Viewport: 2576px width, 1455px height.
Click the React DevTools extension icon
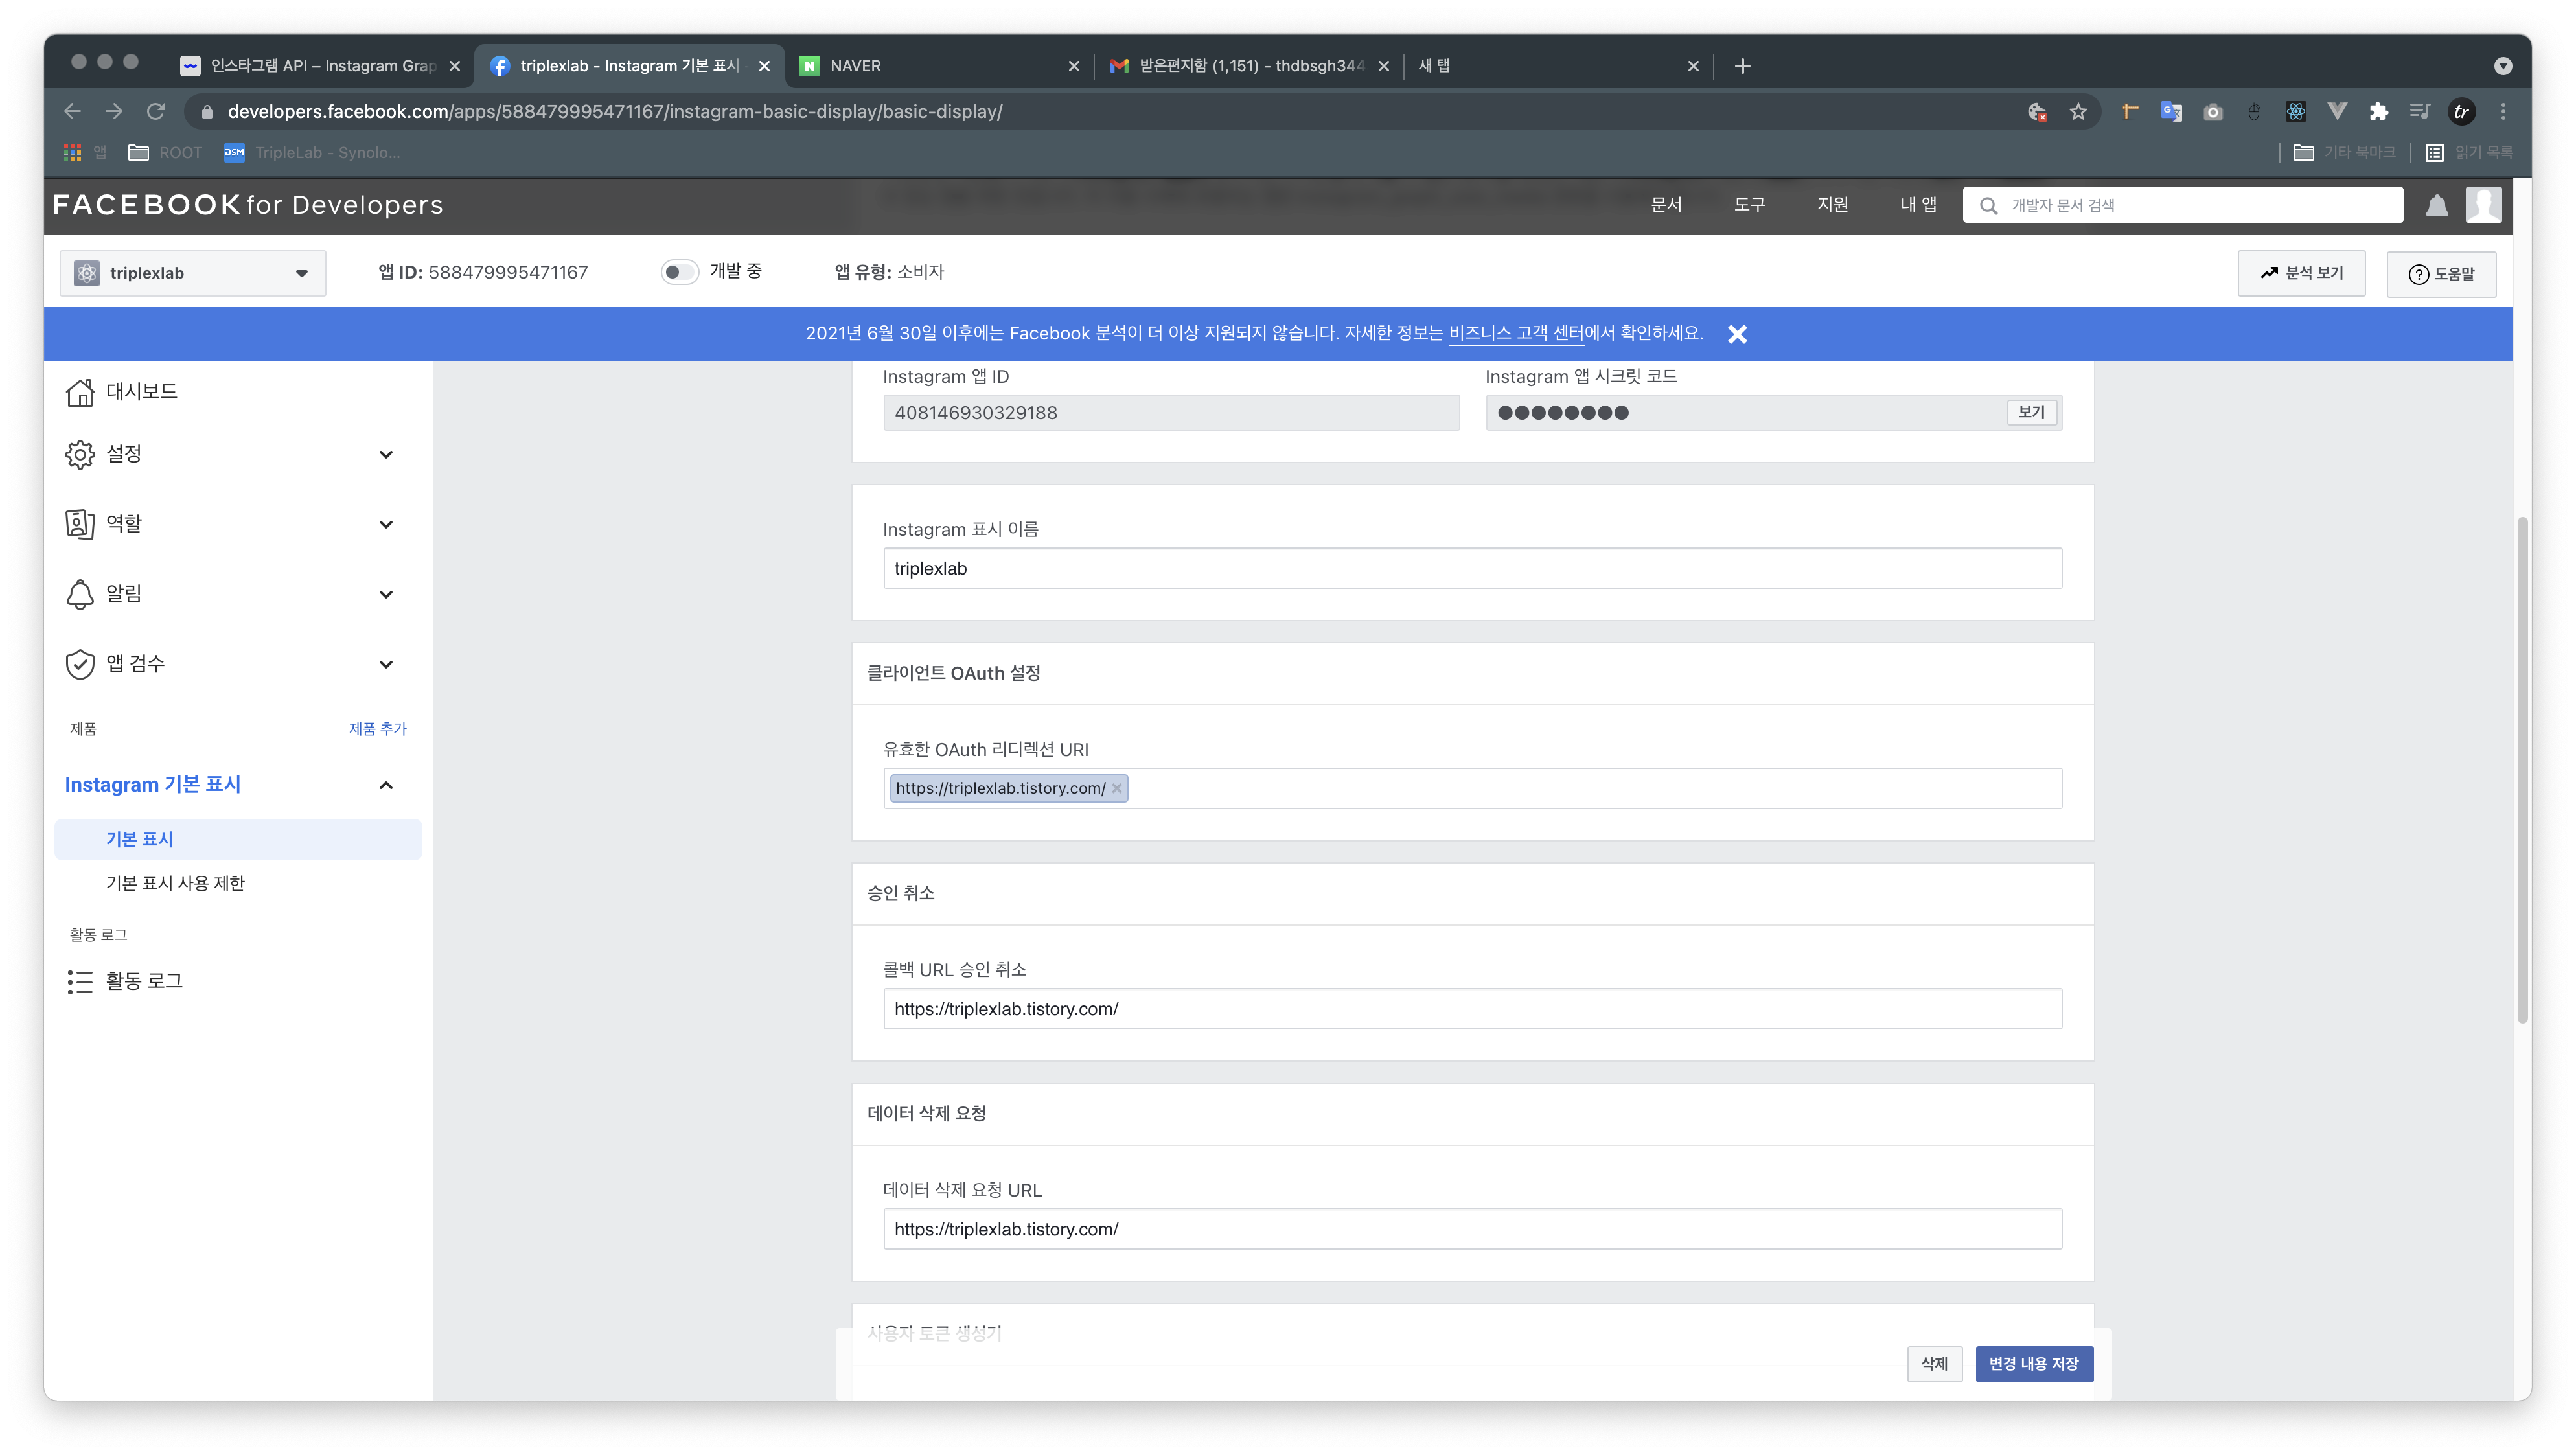(x=2296, y=112)
